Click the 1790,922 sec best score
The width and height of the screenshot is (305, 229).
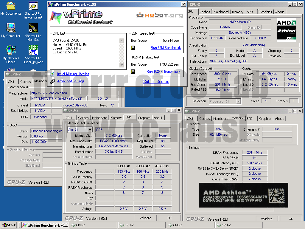point(169,64)
